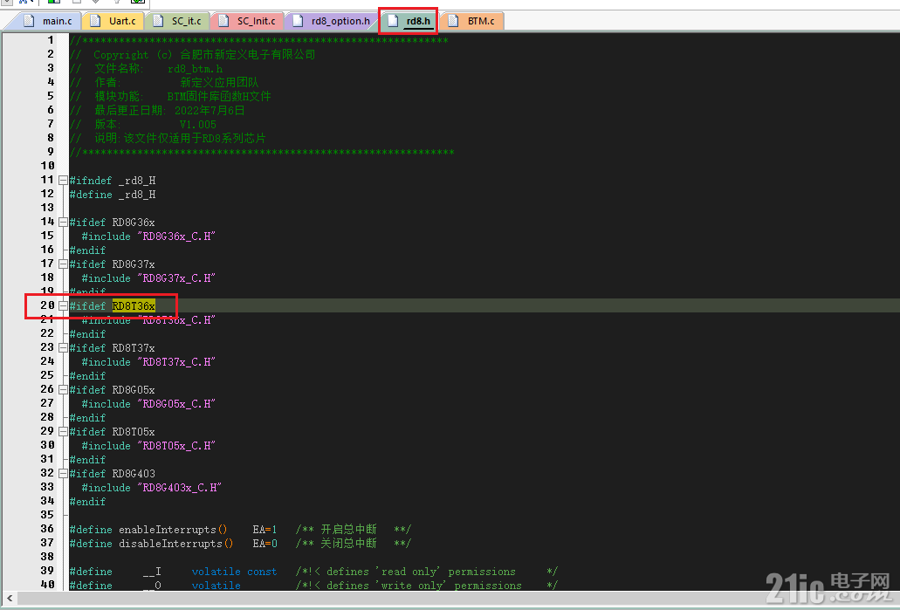
Task: Collapse the #ifdef RD8T36x fold at line 20
Action: click(x=63, y=305)
